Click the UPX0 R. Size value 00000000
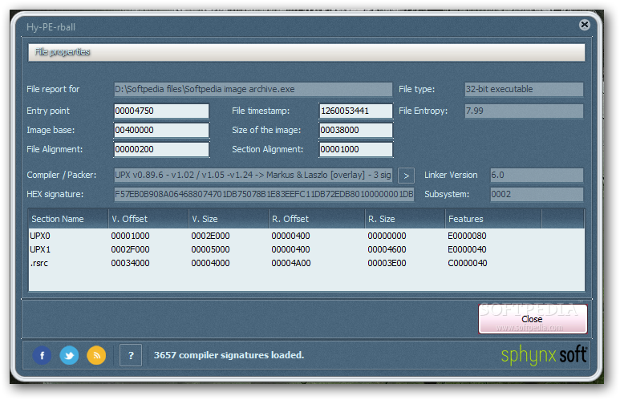This screenshot has width=620, height=400. point(387,236)
